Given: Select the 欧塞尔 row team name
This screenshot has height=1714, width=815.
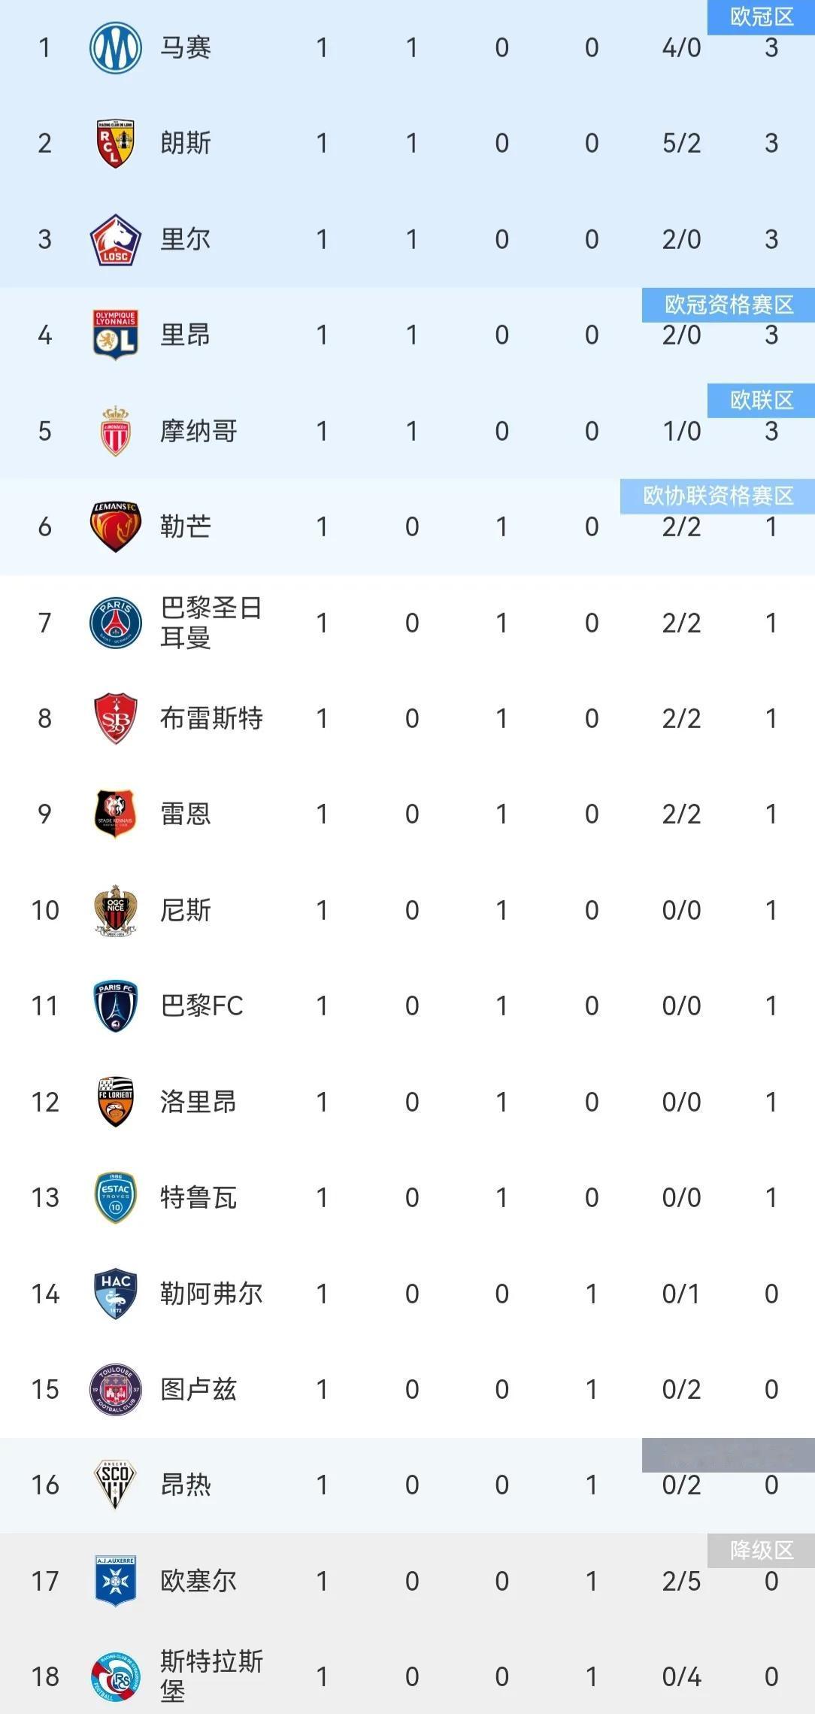Looking at the screenshot, I should click(198, 1581).
